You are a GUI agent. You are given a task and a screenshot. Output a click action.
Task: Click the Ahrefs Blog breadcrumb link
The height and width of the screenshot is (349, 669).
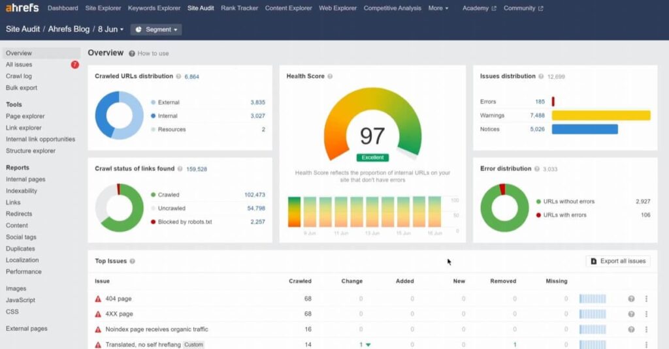tap(69, 29)
